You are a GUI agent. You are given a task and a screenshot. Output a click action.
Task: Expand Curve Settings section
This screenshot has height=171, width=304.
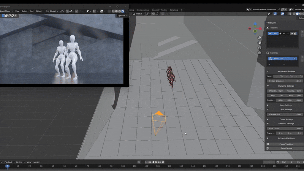[268, 119]
